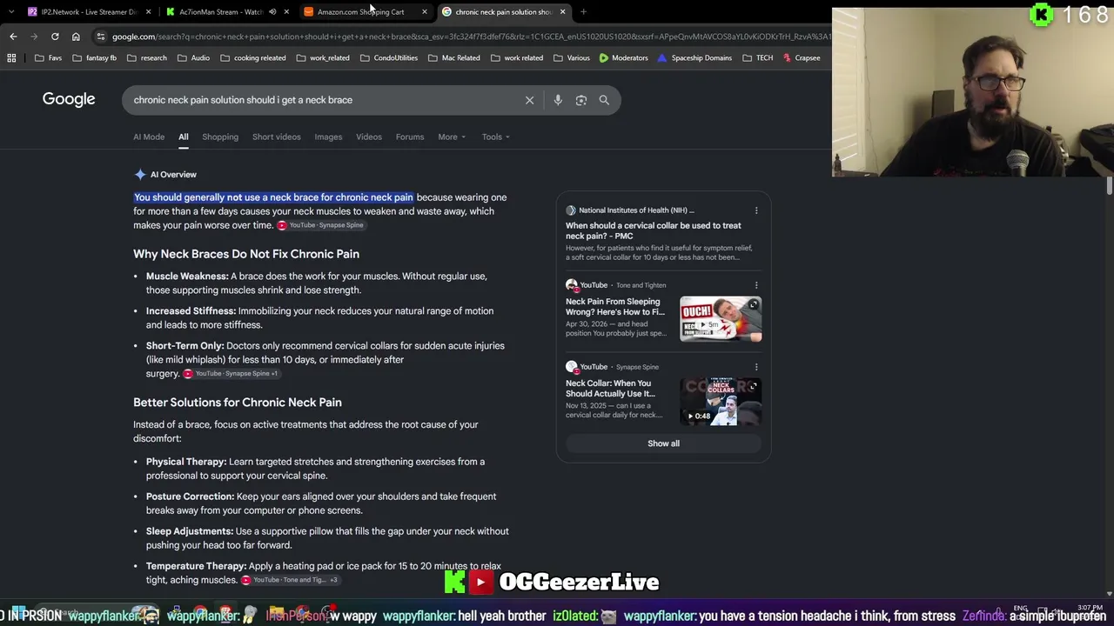Expand the Tools dropdown
The width and height of the screenshot is (1114, 626).
496,137
